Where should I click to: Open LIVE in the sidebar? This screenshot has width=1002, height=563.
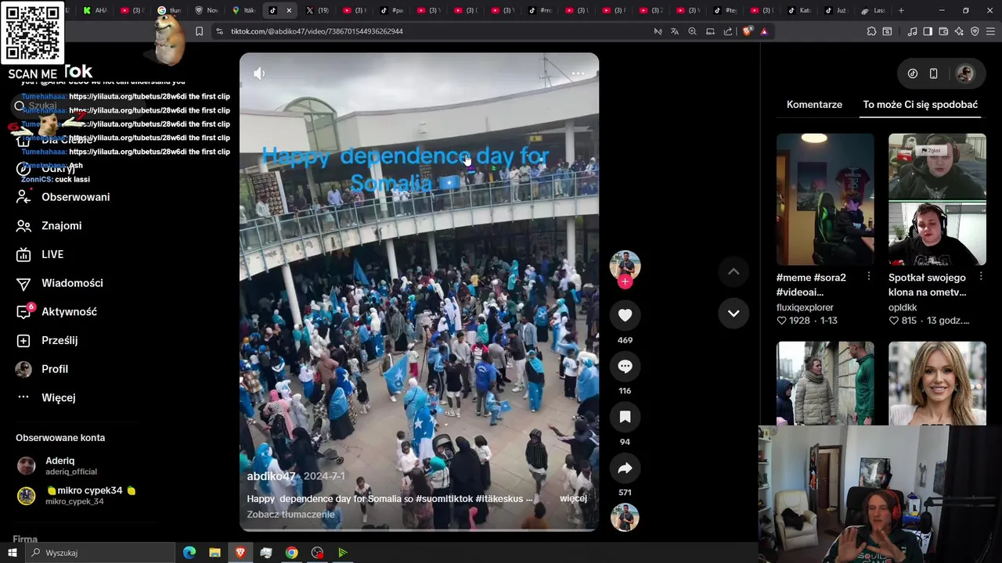click(41, 254)
